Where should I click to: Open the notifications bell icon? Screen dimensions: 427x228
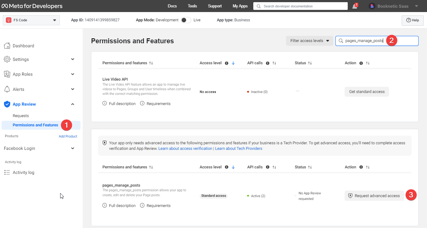pyautogui.click(x=354, y=6)
